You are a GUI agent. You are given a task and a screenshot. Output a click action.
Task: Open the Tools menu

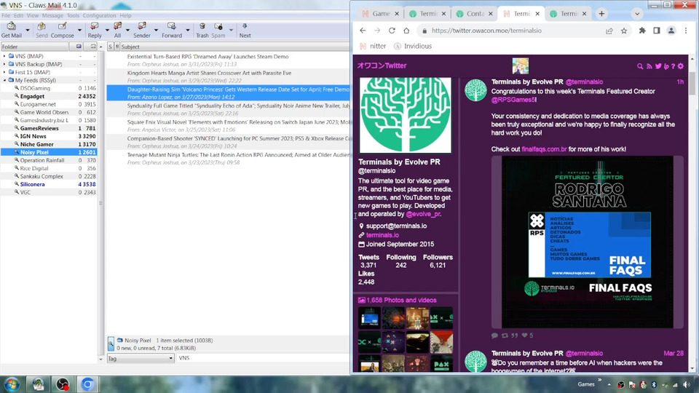tap(73, 15)
